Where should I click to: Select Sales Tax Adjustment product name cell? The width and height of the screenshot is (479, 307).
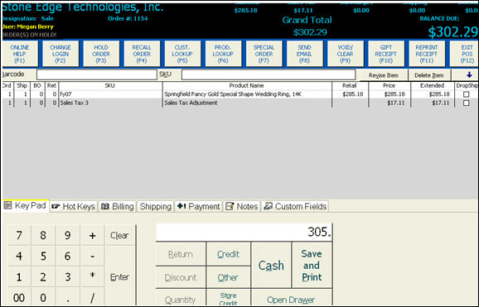247,103
